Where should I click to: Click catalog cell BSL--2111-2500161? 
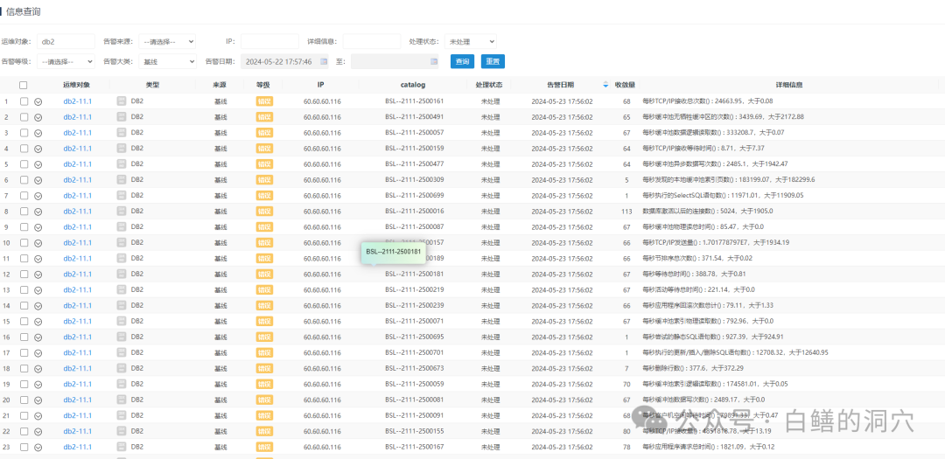[x=414, y=101]
